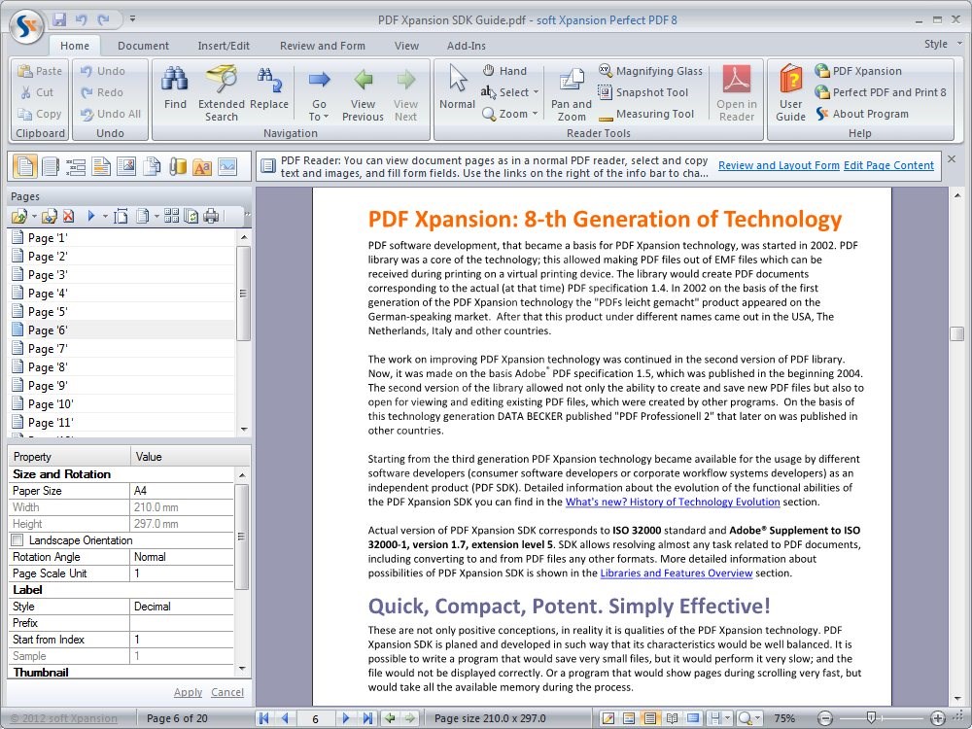The height and width of the screenshot is (729, 972).
Task: Expand the status bar zoom magnifier dropdown
Action: (758, 718)
